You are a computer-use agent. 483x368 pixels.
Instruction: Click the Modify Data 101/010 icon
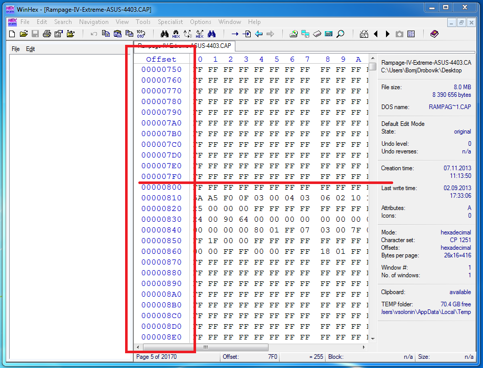(141, 34)
